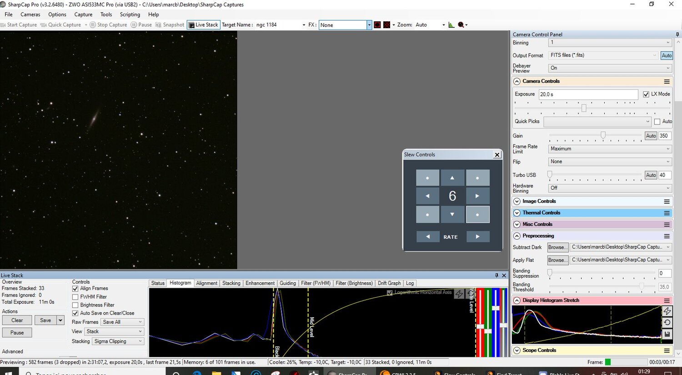Toggle the LX Mode checkbox
Screen dimensions: 682x375
(x=646, y=94)
